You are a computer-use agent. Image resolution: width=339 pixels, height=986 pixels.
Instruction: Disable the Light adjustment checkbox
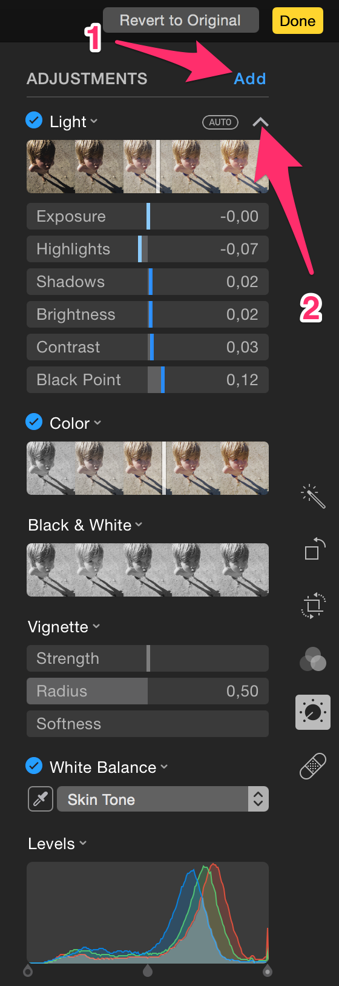tap(34, 121)
